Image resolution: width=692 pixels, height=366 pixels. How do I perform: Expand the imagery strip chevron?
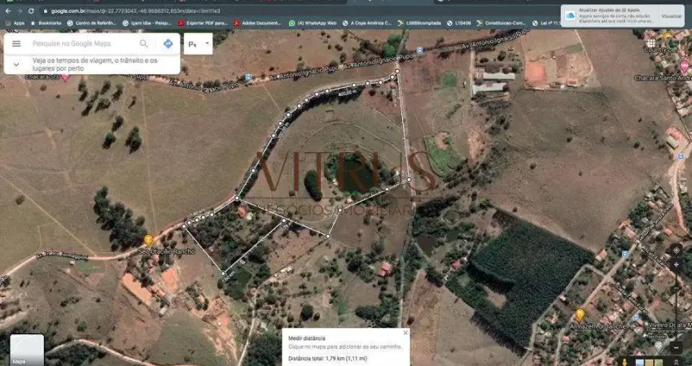[676, 362]
